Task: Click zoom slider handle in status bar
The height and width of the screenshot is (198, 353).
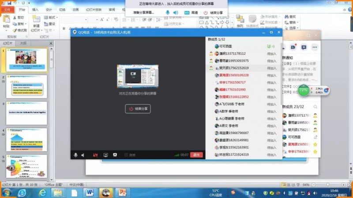Action: (x=328, y=185)
